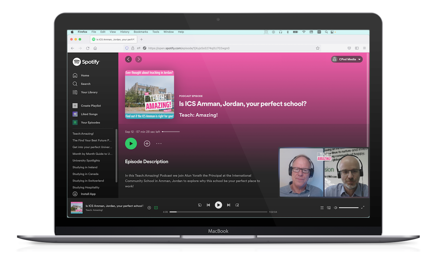Click the previous track icon
The width and height of the screenshot is (438, 257).
pyautogui.click(x=208, y=205)
